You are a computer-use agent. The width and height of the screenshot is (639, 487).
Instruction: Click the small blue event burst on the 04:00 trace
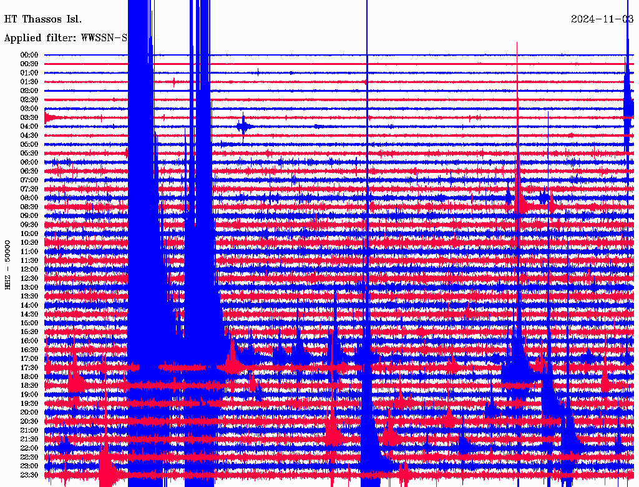[243, 127]
